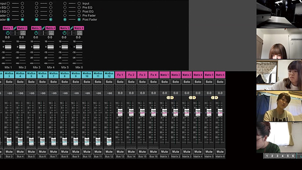Click the yellow L/R link badge between Matrix 1 and 2 strips
Image resolution: width=302 pixels, height=170 pixels.
(170, 98)
